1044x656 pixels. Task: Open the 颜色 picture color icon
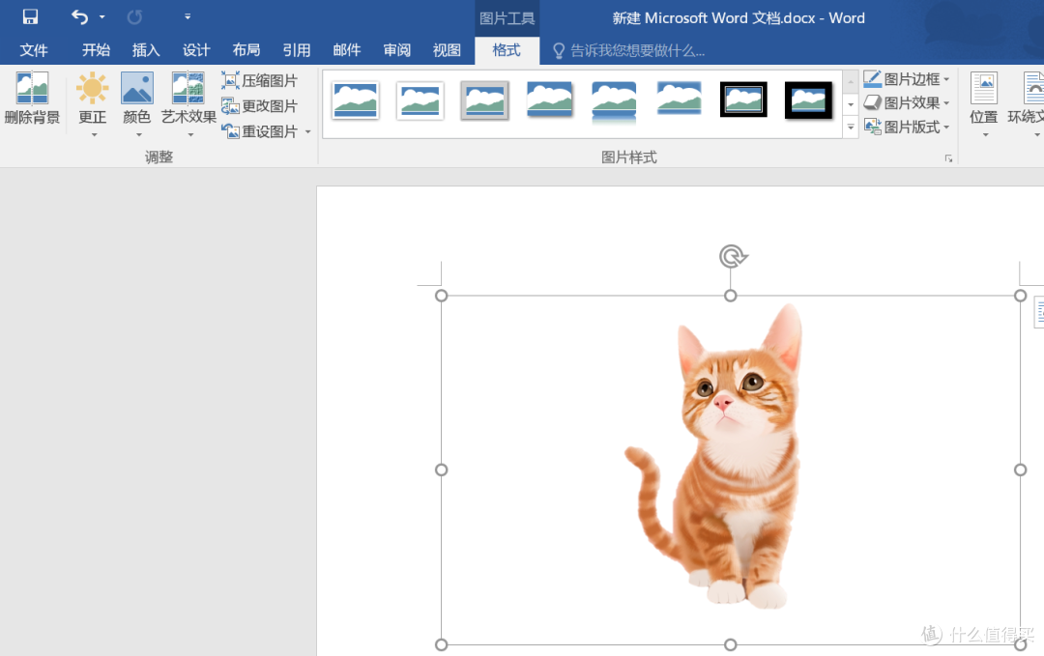(x=137, y=89)
